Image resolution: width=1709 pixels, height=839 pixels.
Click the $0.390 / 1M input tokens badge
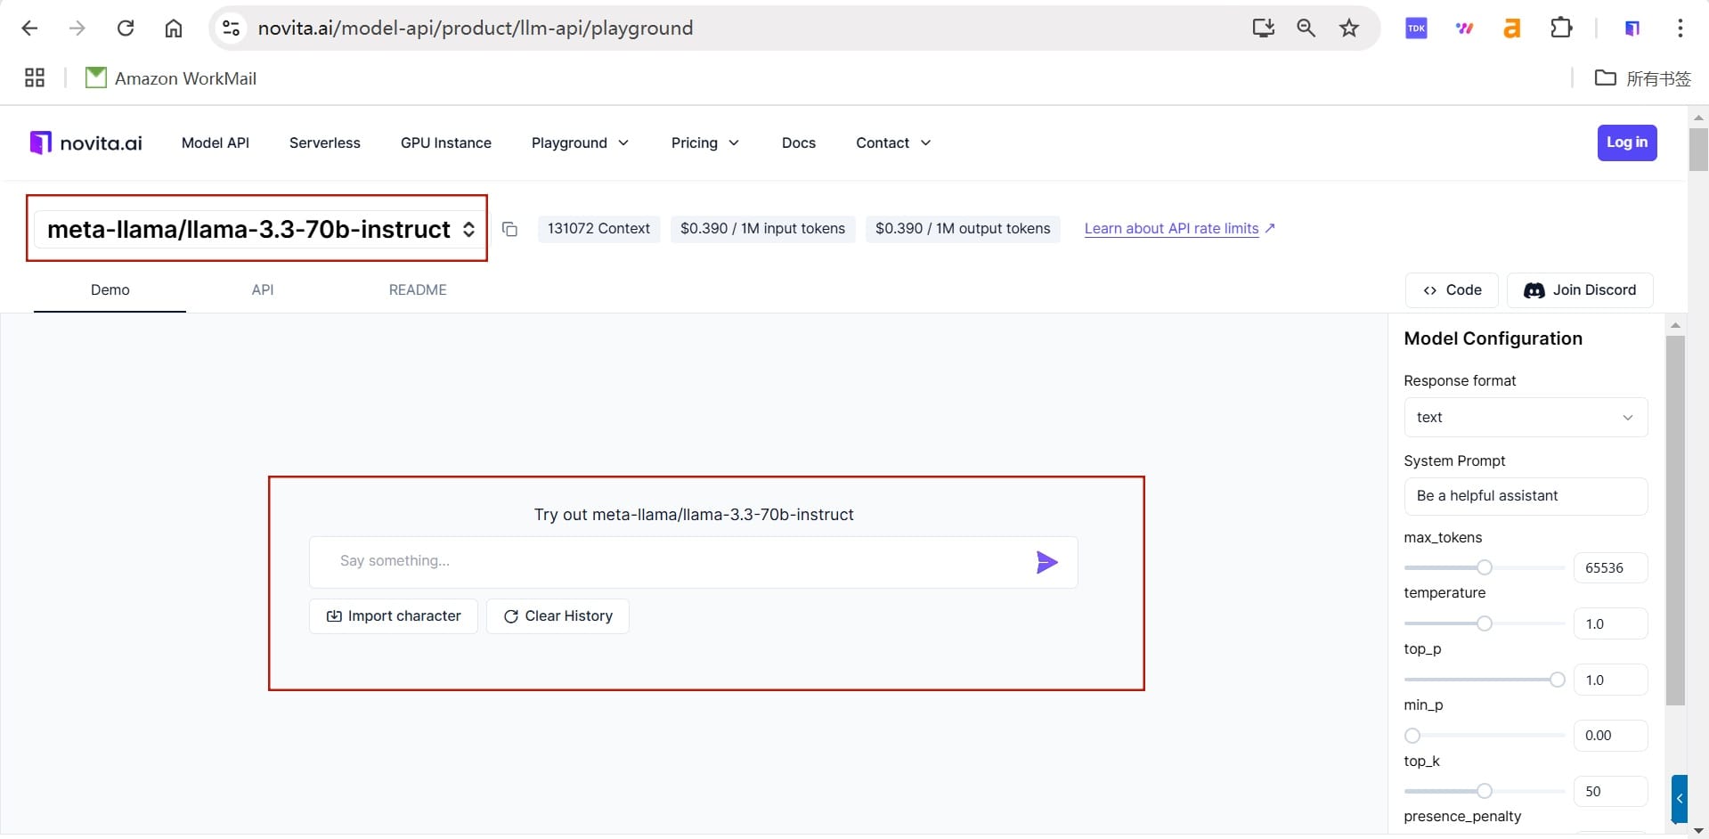click(763, 229)
